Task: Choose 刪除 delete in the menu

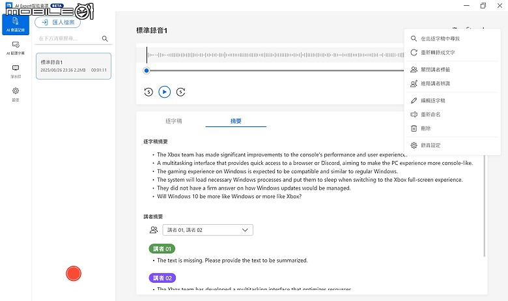Action: click(x=452, y=128)
